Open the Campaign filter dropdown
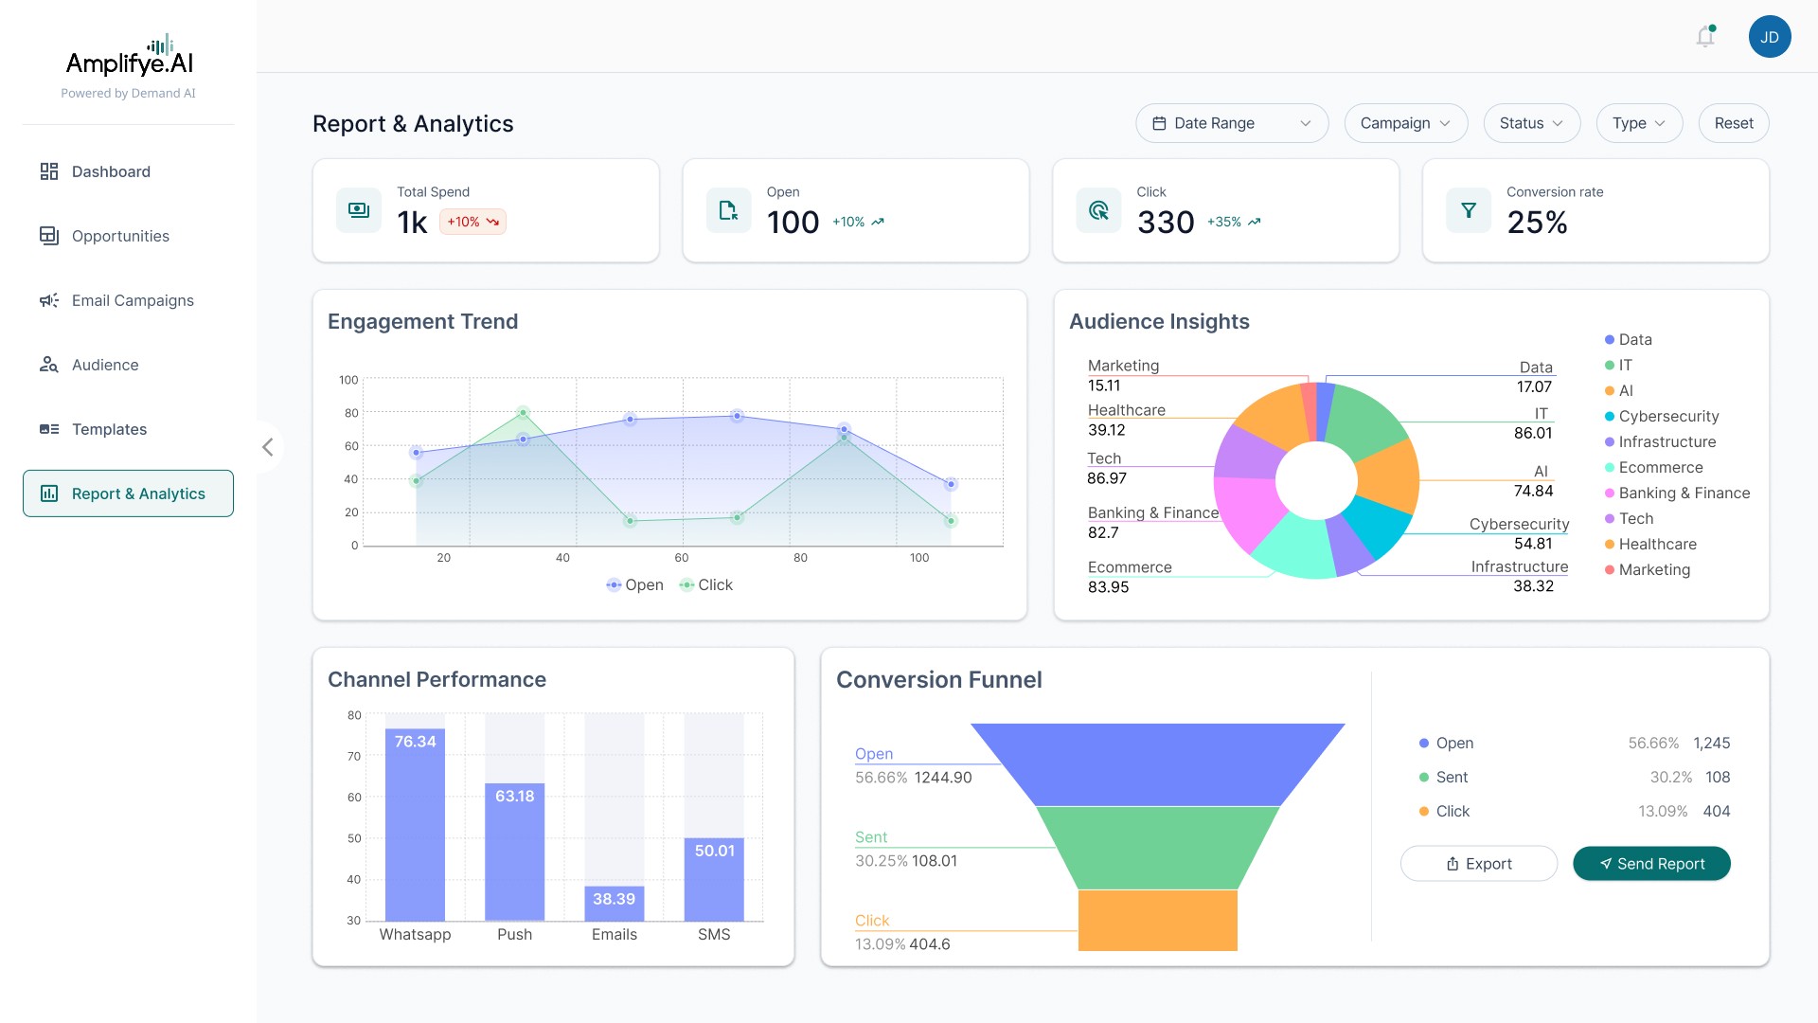This screenshot has height=1023, width=1818. pos(1405,123)
